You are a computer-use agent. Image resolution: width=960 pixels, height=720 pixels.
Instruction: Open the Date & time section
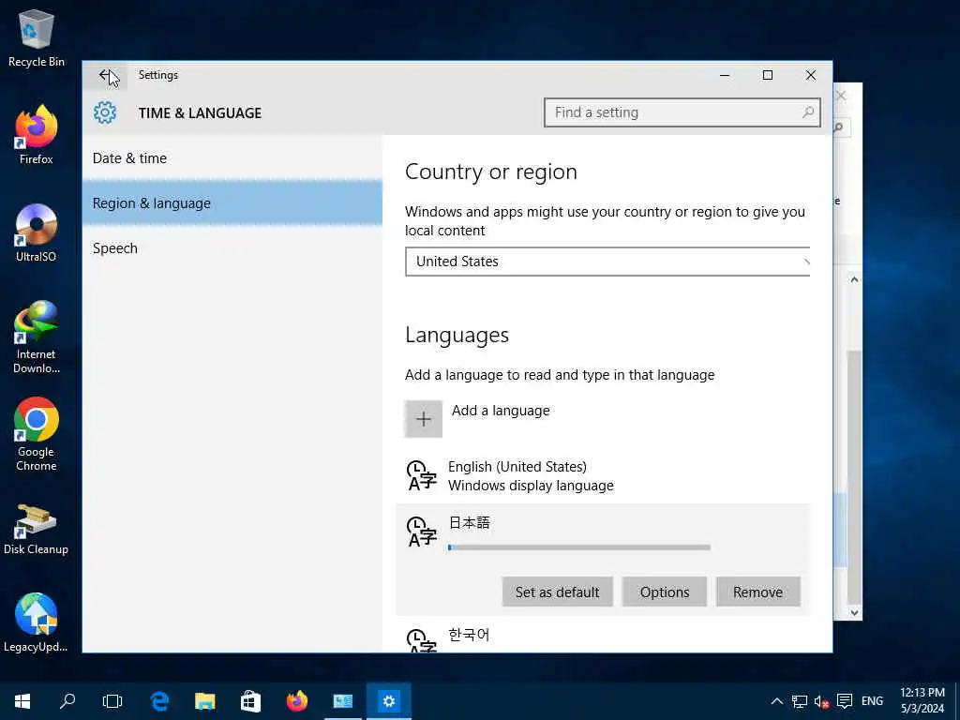[x=232, y=157]
